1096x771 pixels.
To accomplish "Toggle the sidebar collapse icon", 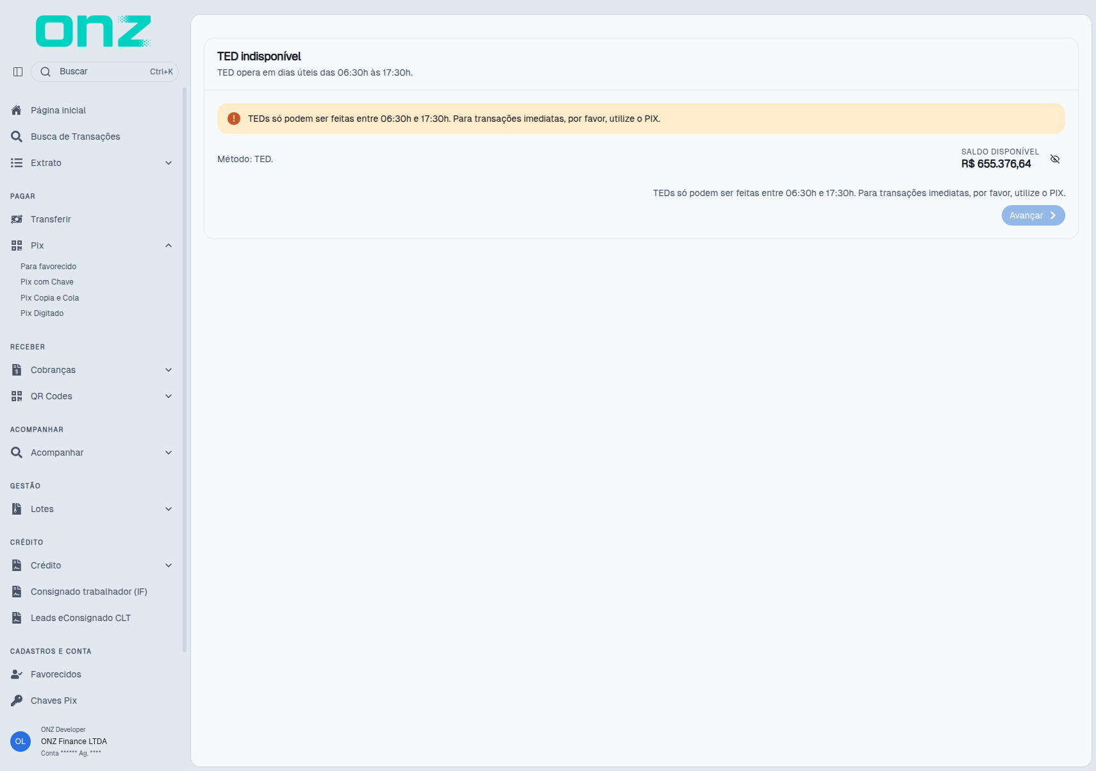I will point(18,72).
